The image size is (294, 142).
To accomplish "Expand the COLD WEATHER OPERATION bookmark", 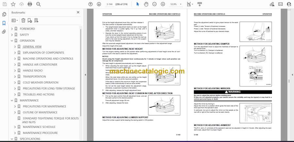I will coord(15,83).
